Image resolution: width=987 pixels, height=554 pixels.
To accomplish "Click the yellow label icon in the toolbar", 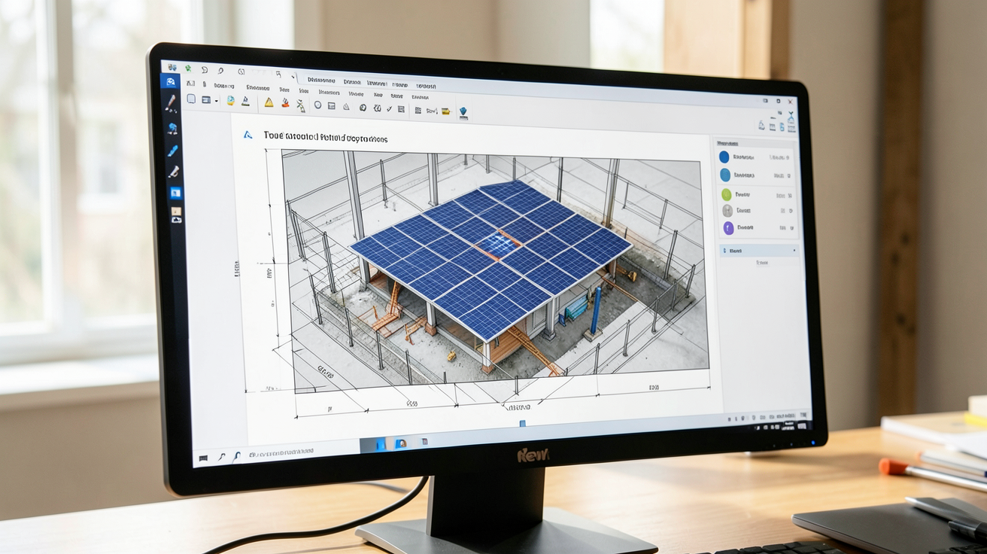I will 445,111.
